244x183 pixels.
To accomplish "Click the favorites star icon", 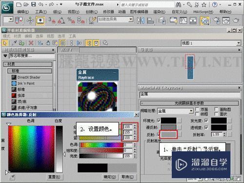I will click(204, 4).
